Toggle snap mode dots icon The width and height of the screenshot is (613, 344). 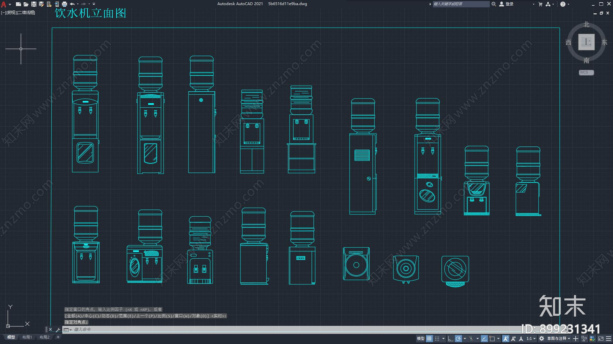point(437,338)
